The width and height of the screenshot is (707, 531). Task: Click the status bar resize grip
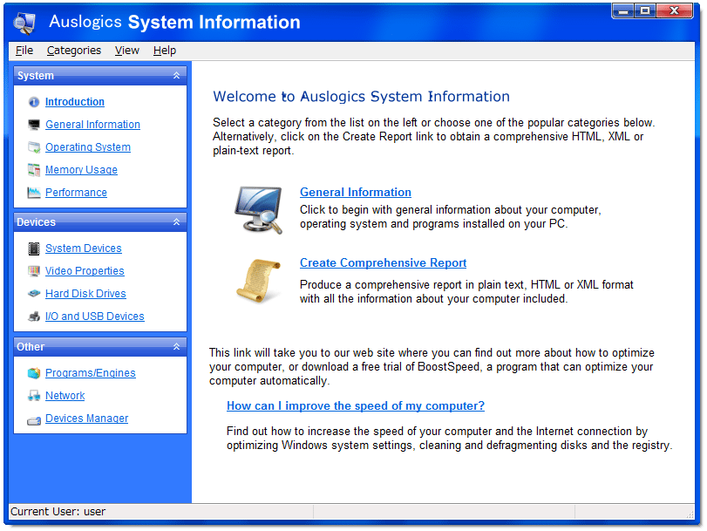690,514
